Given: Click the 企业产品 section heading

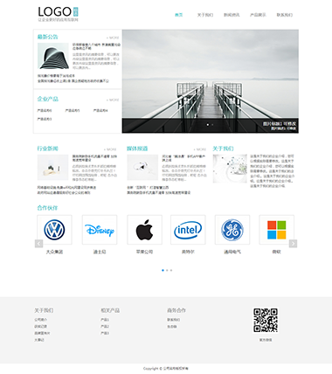Looking at the screenshot, I should pos(47,99).
